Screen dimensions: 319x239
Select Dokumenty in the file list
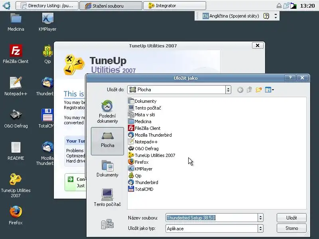142,101
